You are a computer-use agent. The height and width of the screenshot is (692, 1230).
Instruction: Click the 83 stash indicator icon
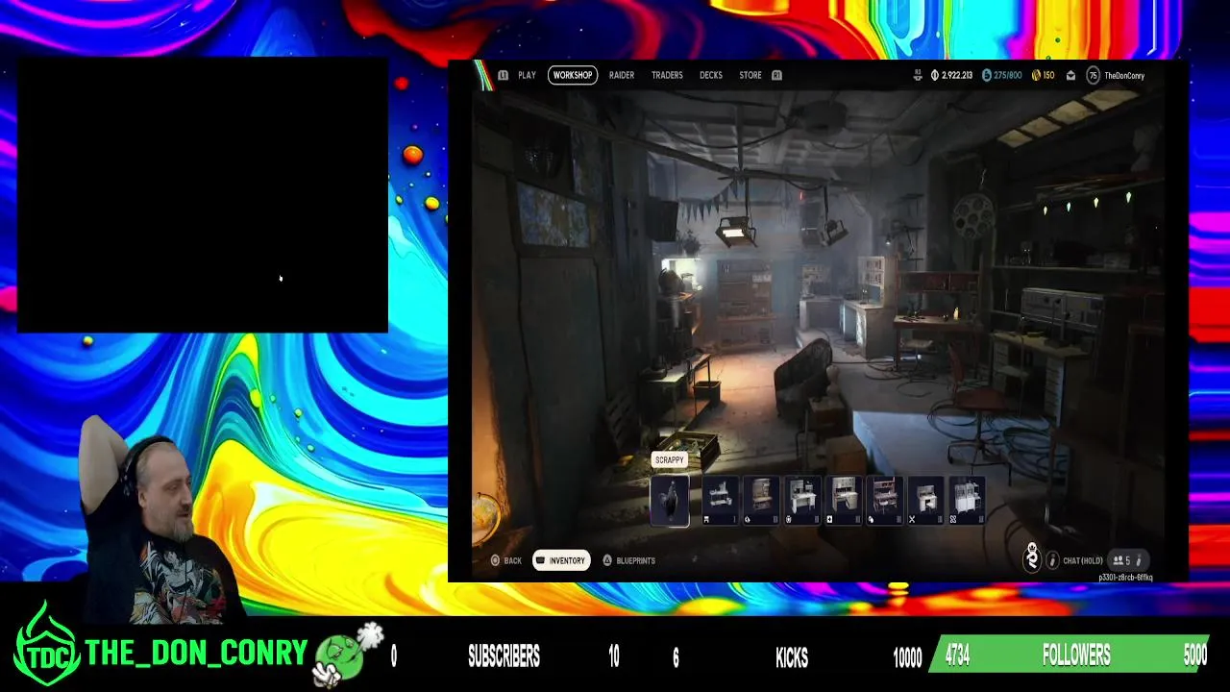[x=918, y=75]
